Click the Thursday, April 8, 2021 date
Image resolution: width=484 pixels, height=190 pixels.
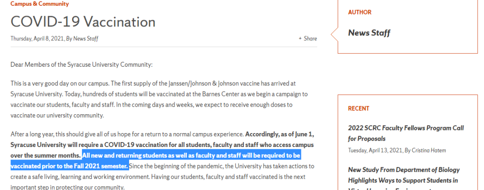coord(37,39)
